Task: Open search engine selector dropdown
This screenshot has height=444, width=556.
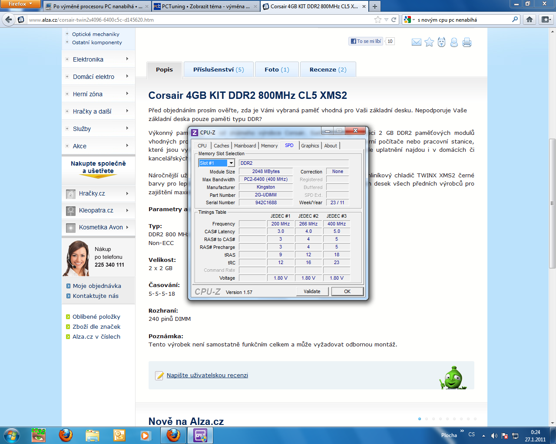Action: click(409, 20)
